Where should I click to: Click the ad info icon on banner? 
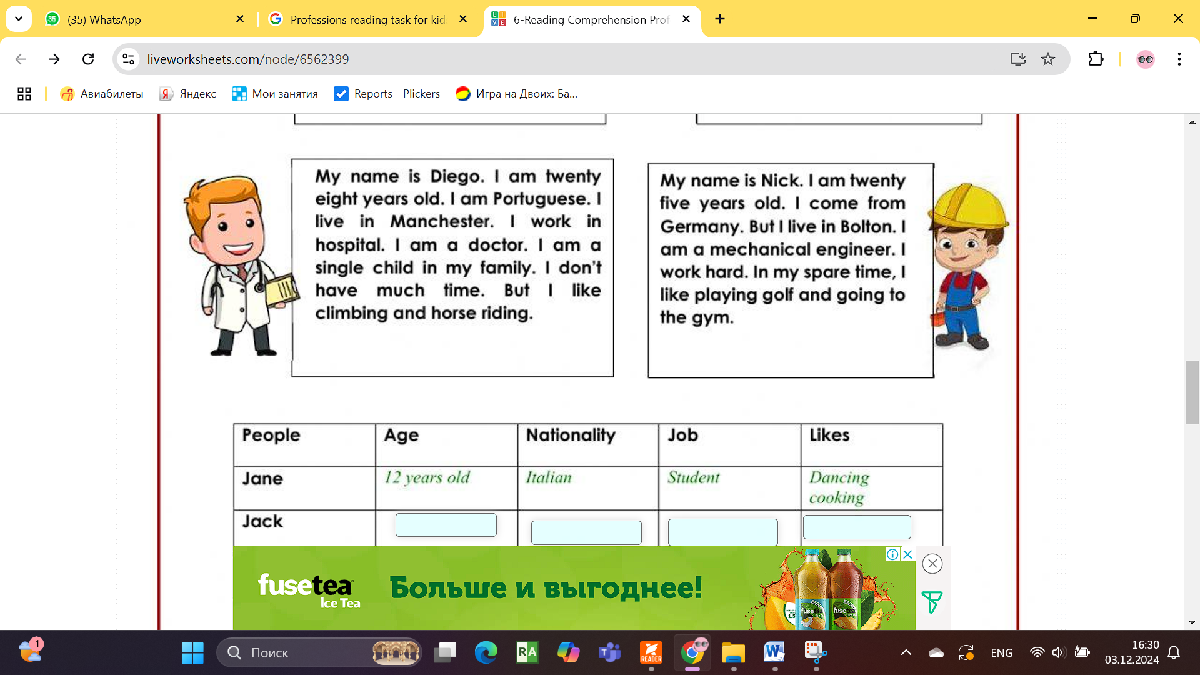coord(892,554)
